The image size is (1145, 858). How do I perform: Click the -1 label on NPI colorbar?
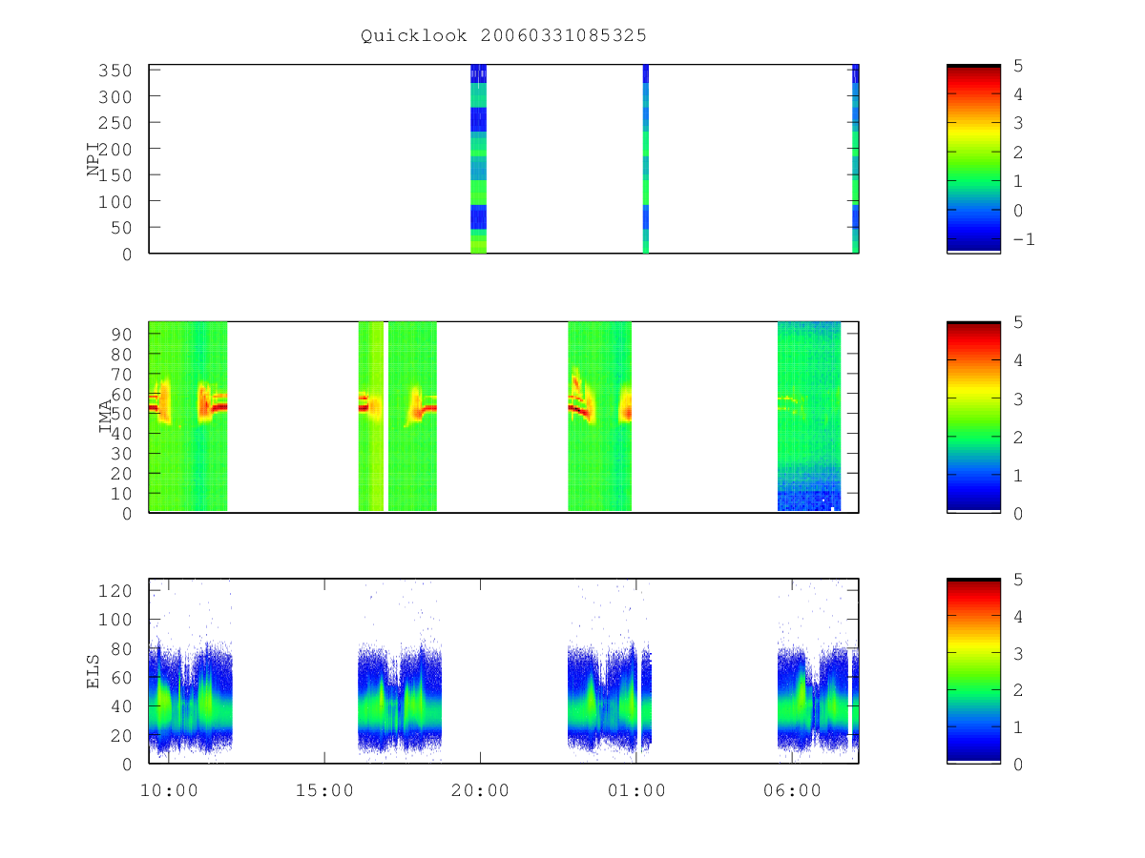pyautogui.click(x=1023, y=239)
